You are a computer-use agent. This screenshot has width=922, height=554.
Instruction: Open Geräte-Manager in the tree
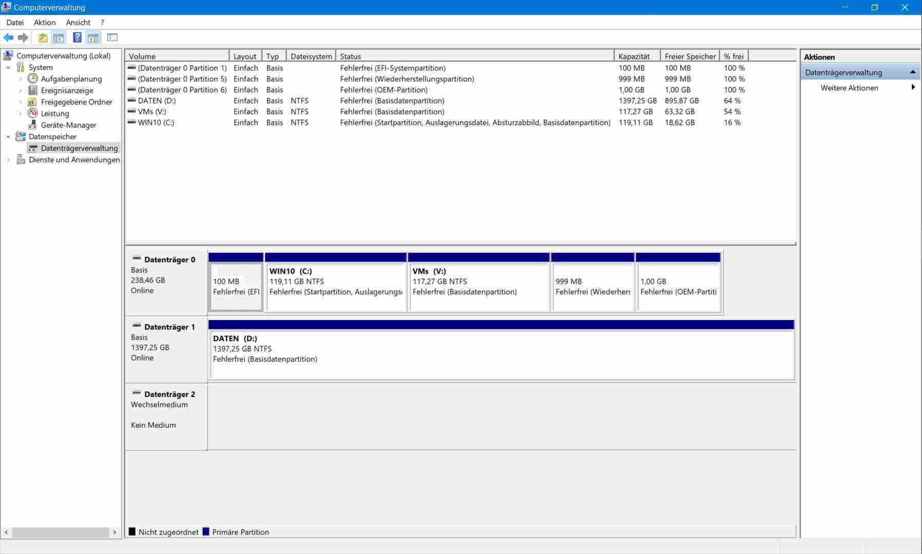(68, 125)
